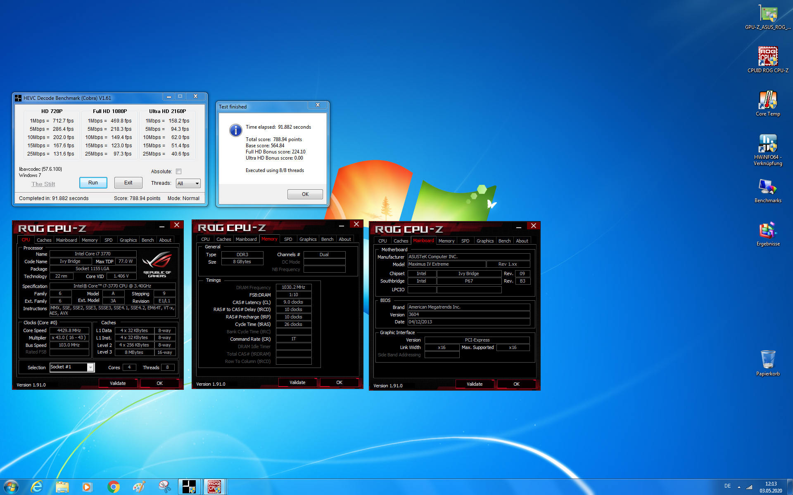This screenshot has height=495, width=793.
Task: Open HWiNFO64 shortcut on desktop
Action: click(768, 149)
